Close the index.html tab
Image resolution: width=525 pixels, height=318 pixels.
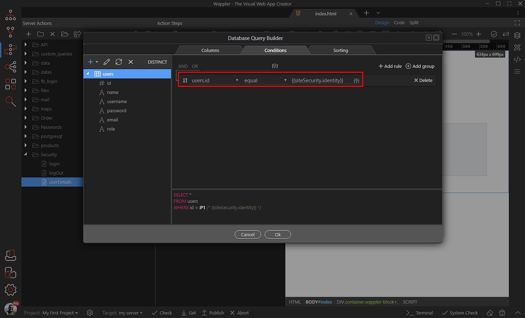pyautogui.click(x=351, y=14)
